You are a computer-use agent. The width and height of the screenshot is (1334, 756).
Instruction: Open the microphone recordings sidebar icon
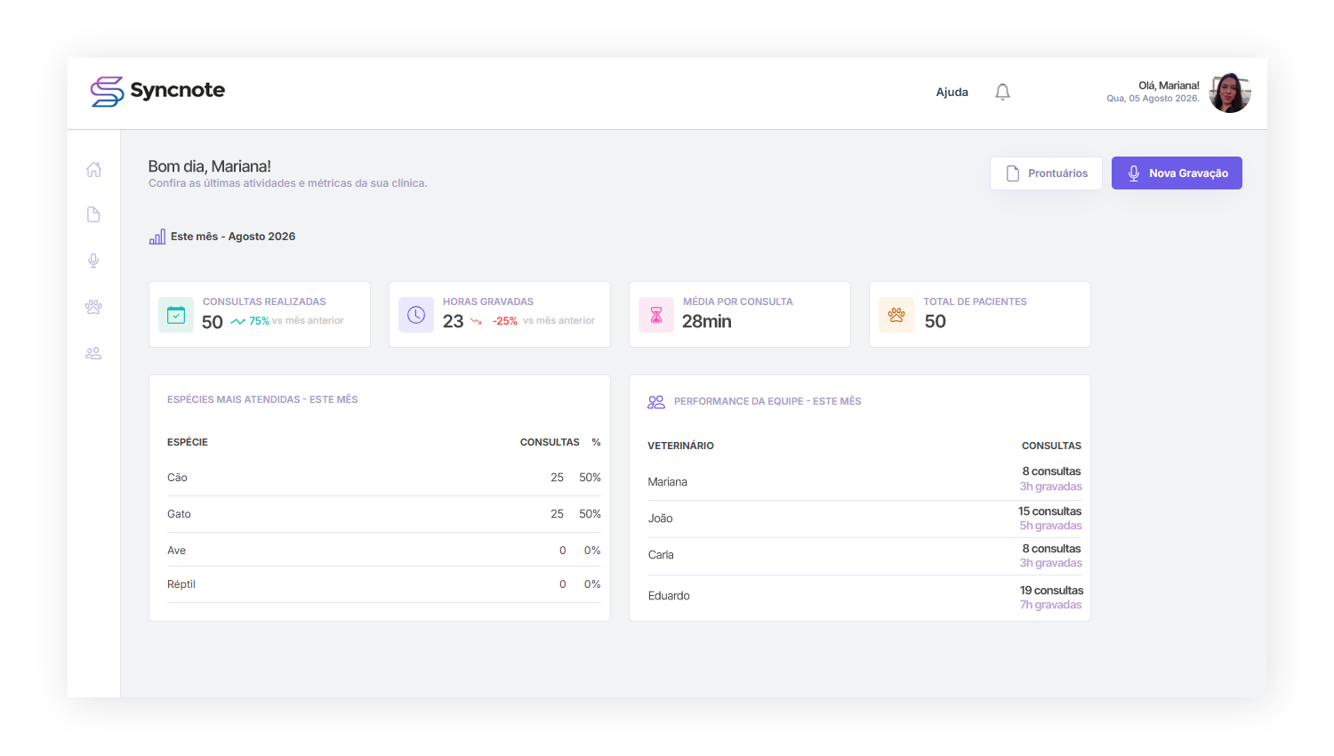pyautogui.click(x=93, y=261)
